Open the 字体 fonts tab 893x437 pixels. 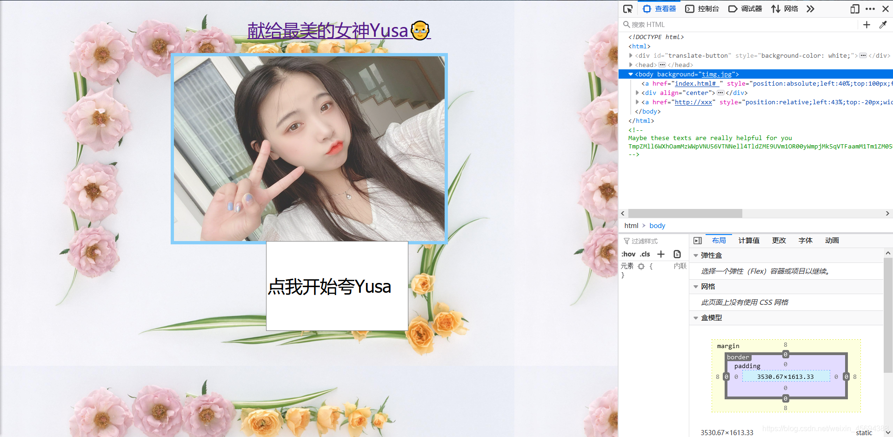[x=806, y=240]
